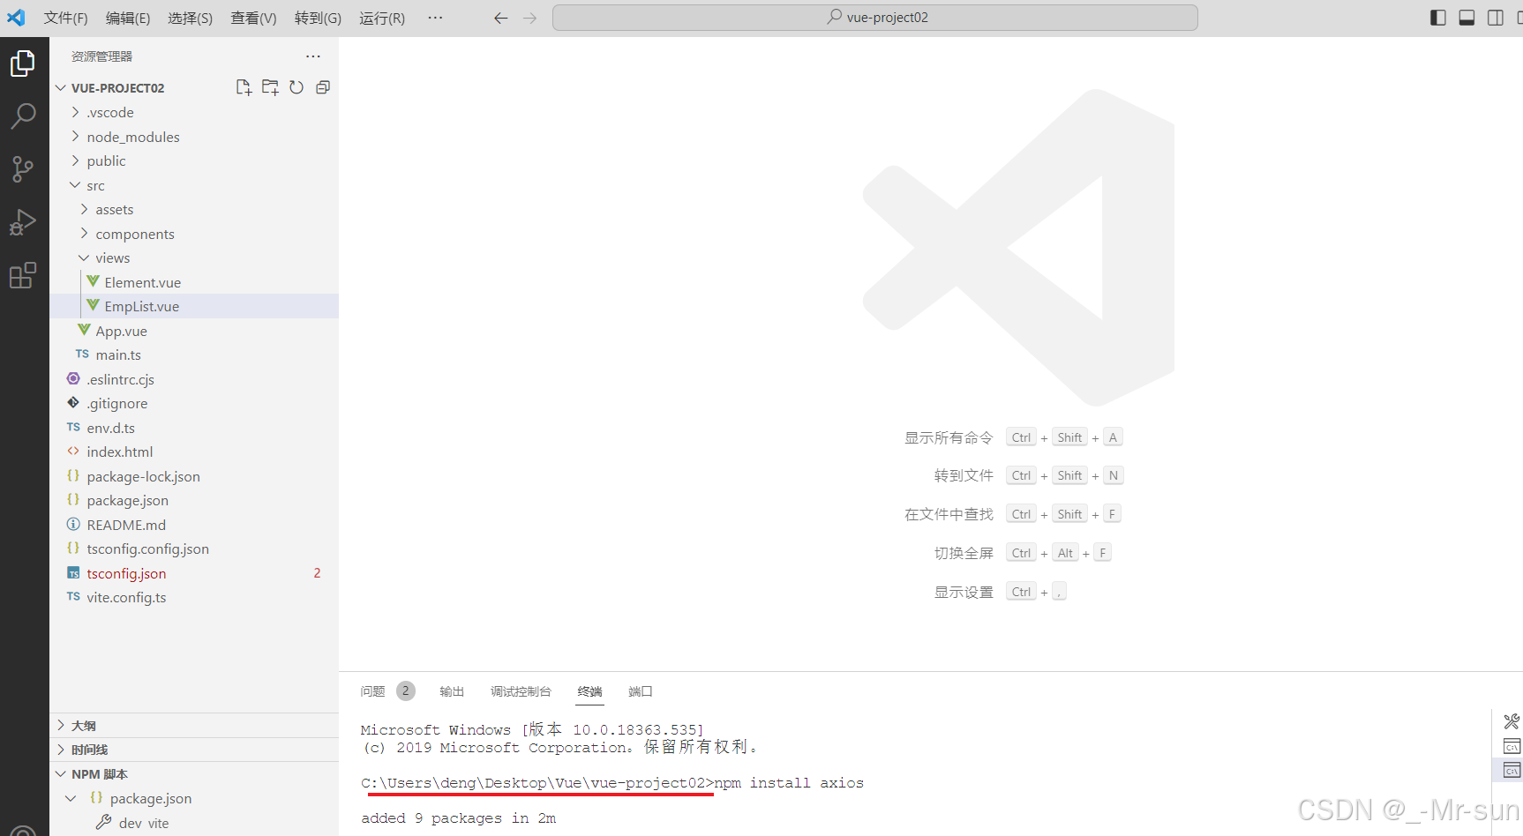Run the dev vite npm script
This screenshot has width=1523, height=836.
pos(144,823)
